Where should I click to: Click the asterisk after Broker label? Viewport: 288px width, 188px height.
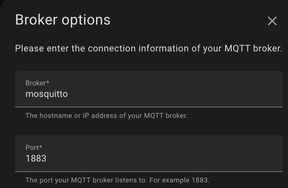coord(48,83)
